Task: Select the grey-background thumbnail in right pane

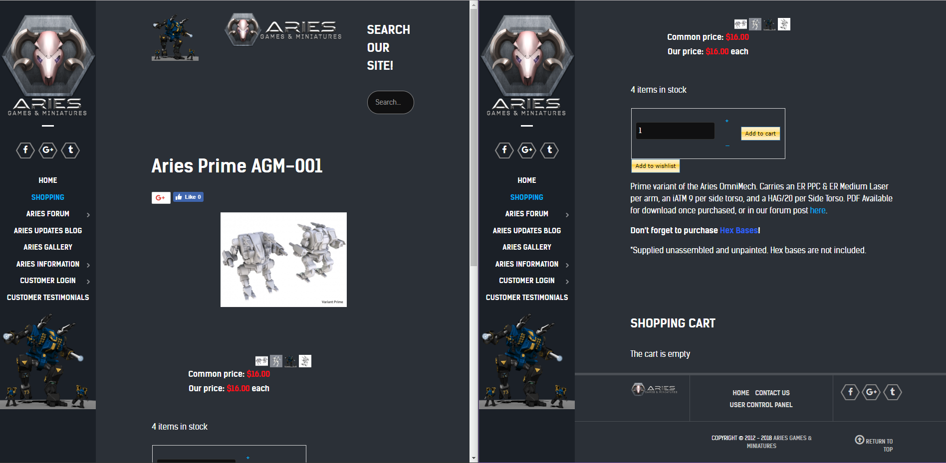Action: point(755,24)
